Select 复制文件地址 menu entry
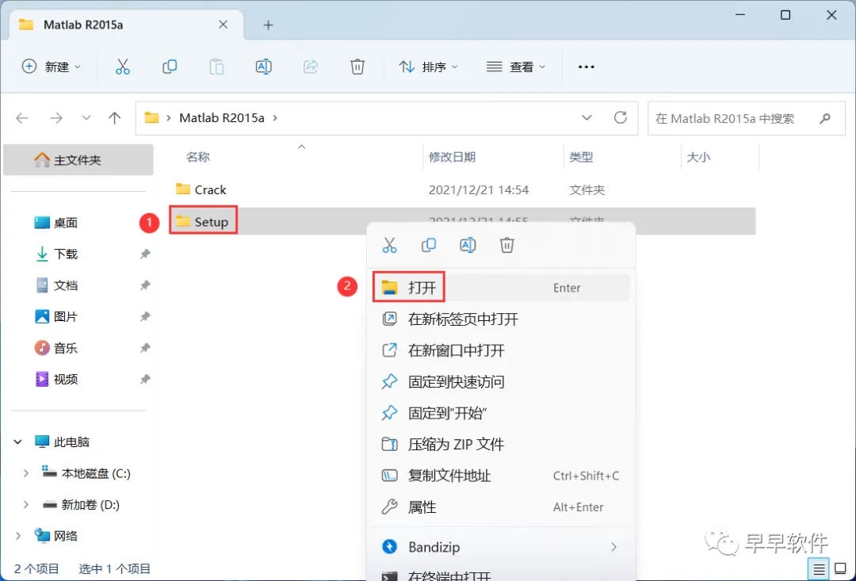Image resolution: width=856 pixels, height=581 pixels. click(x=501, y=476)
